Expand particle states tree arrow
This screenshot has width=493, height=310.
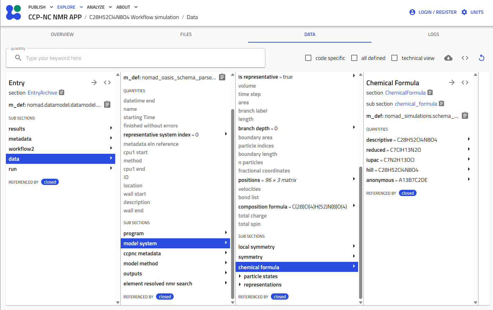240,276
